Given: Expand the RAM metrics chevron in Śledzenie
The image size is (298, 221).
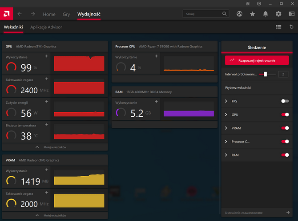Looking at the screenshot, I should (226, 155).
